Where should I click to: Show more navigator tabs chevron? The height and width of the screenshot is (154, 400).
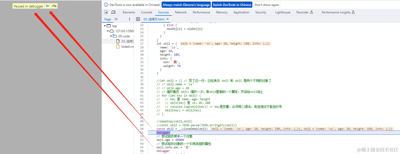116,19
